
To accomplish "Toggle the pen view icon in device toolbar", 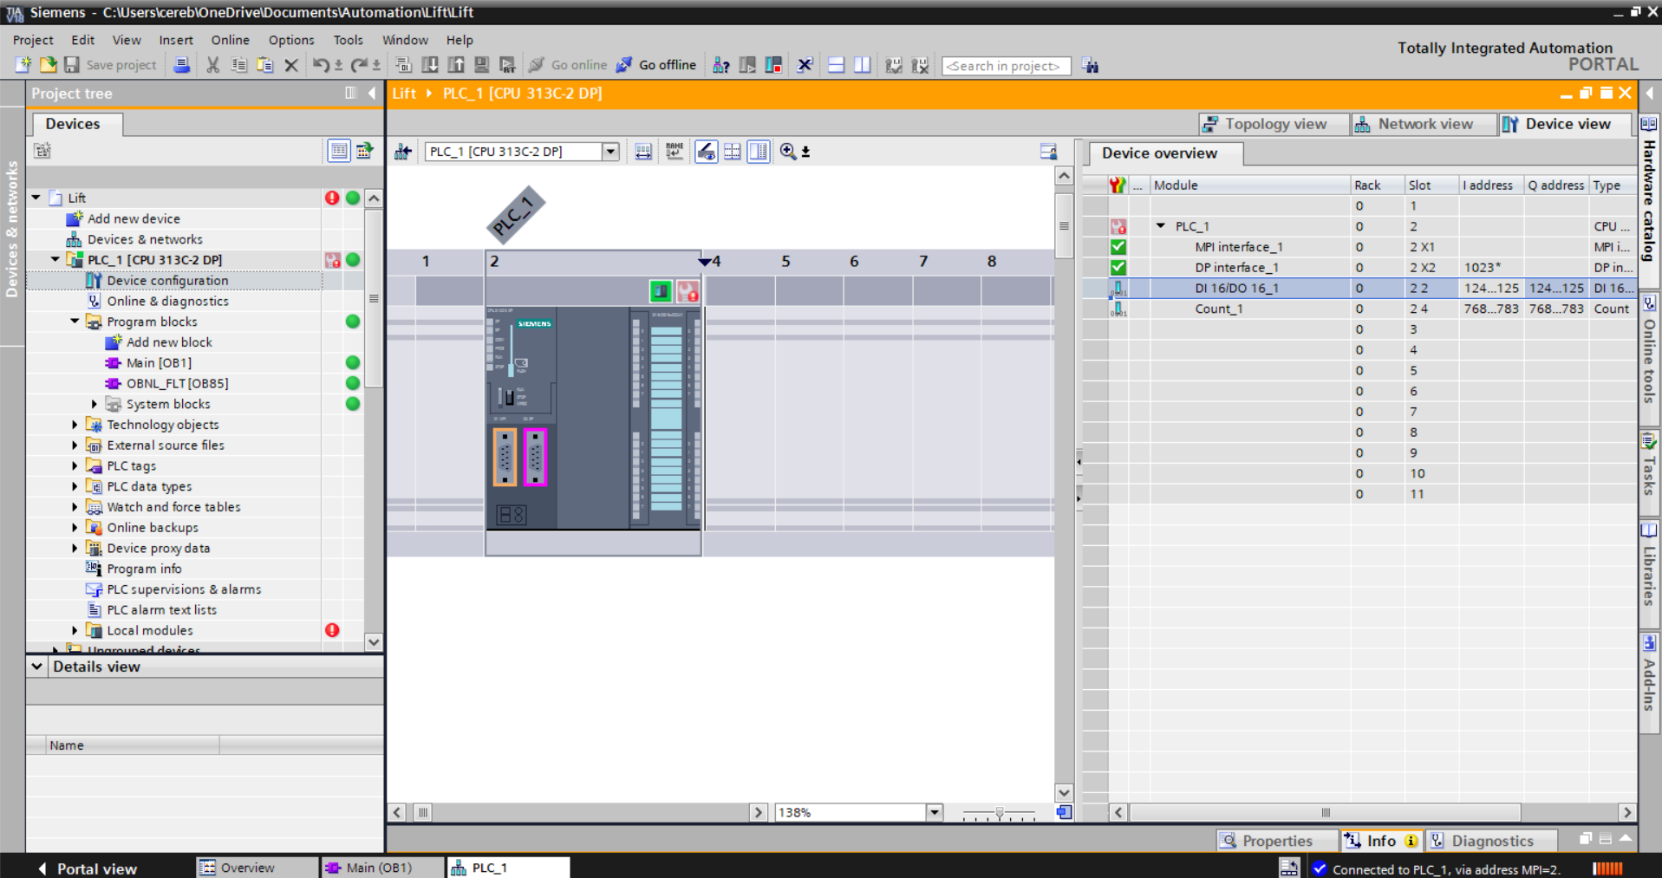I will click(706, 152).
